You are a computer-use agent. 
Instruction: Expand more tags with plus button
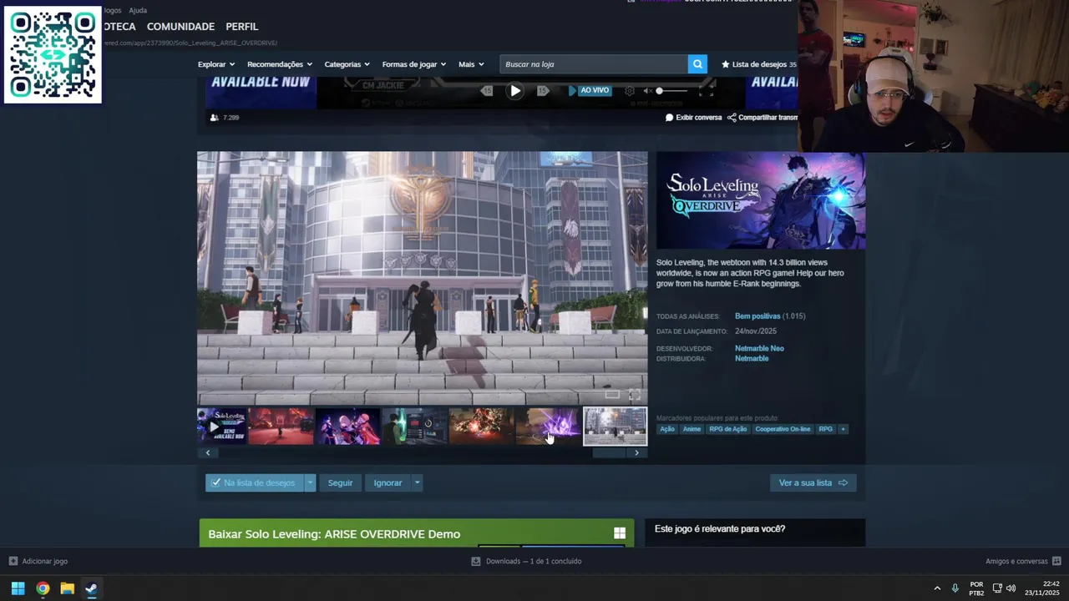click(843, 429)
